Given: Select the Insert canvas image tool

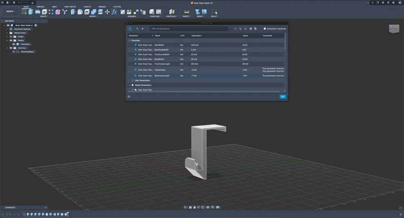Looking at the screenshot, I should pyautogui.click(x=204, y=12).
